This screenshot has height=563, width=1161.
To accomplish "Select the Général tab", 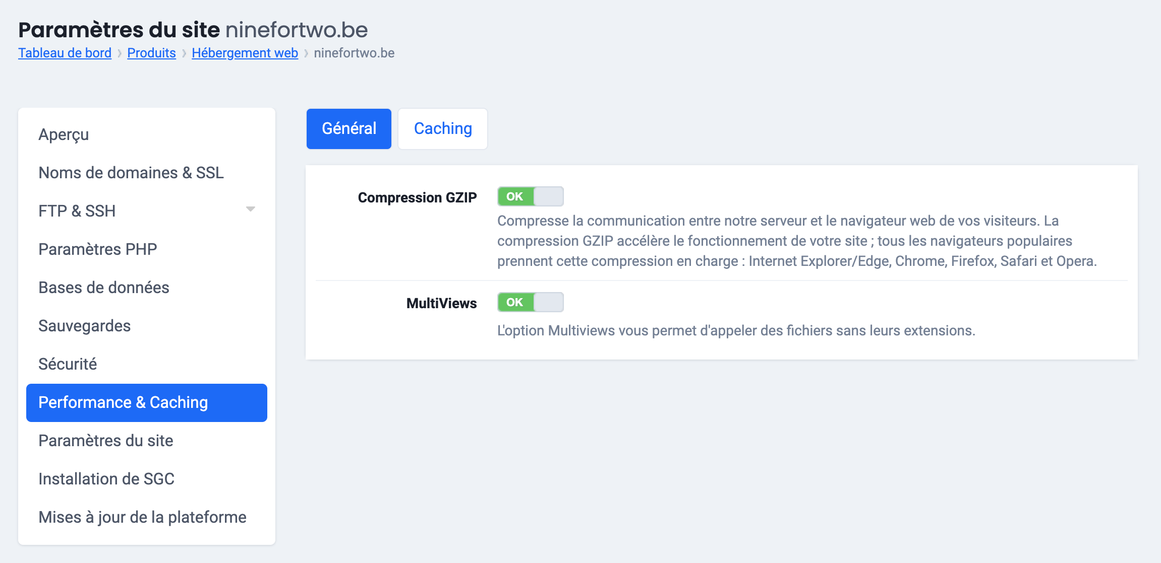I will tap(349, 129).
